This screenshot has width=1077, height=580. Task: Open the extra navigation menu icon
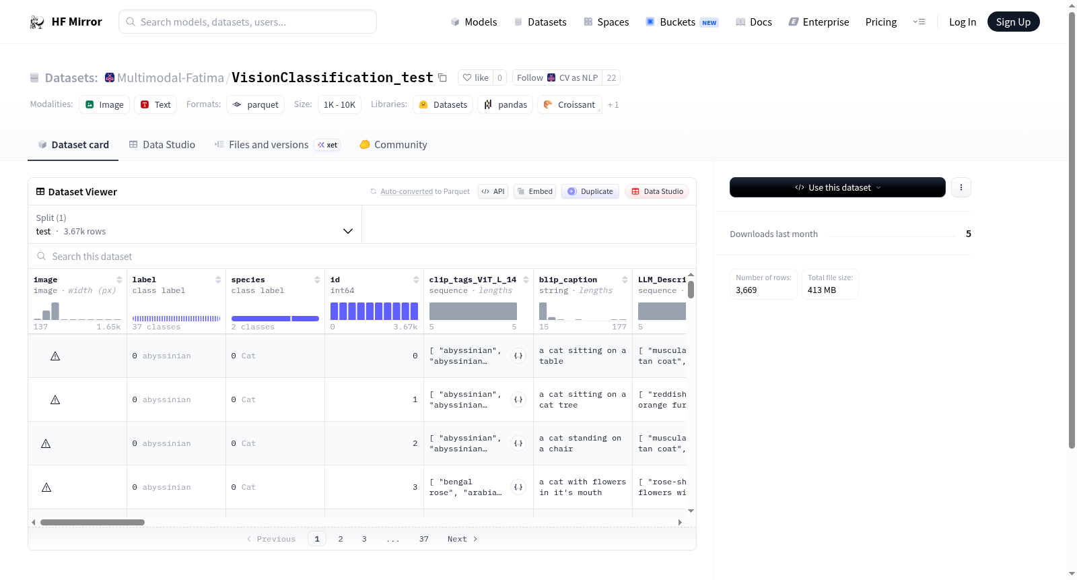pos(919,22)
